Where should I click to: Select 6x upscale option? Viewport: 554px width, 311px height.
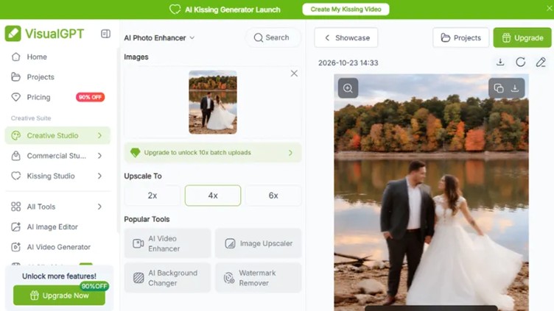coord(273,196)
